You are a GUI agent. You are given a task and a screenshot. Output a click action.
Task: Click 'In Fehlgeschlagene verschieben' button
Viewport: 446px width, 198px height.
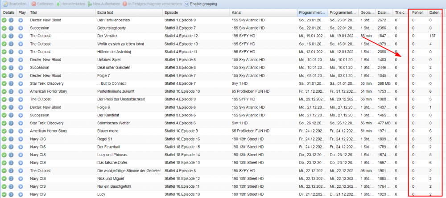(152, 4)
